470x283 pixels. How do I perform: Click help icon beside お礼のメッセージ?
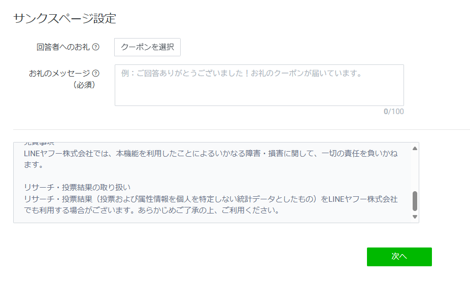point(95,73)
